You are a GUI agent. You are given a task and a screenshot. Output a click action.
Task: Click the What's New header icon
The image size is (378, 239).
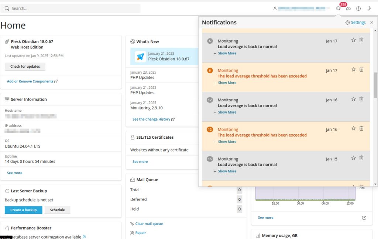click(x=133, y=41)
